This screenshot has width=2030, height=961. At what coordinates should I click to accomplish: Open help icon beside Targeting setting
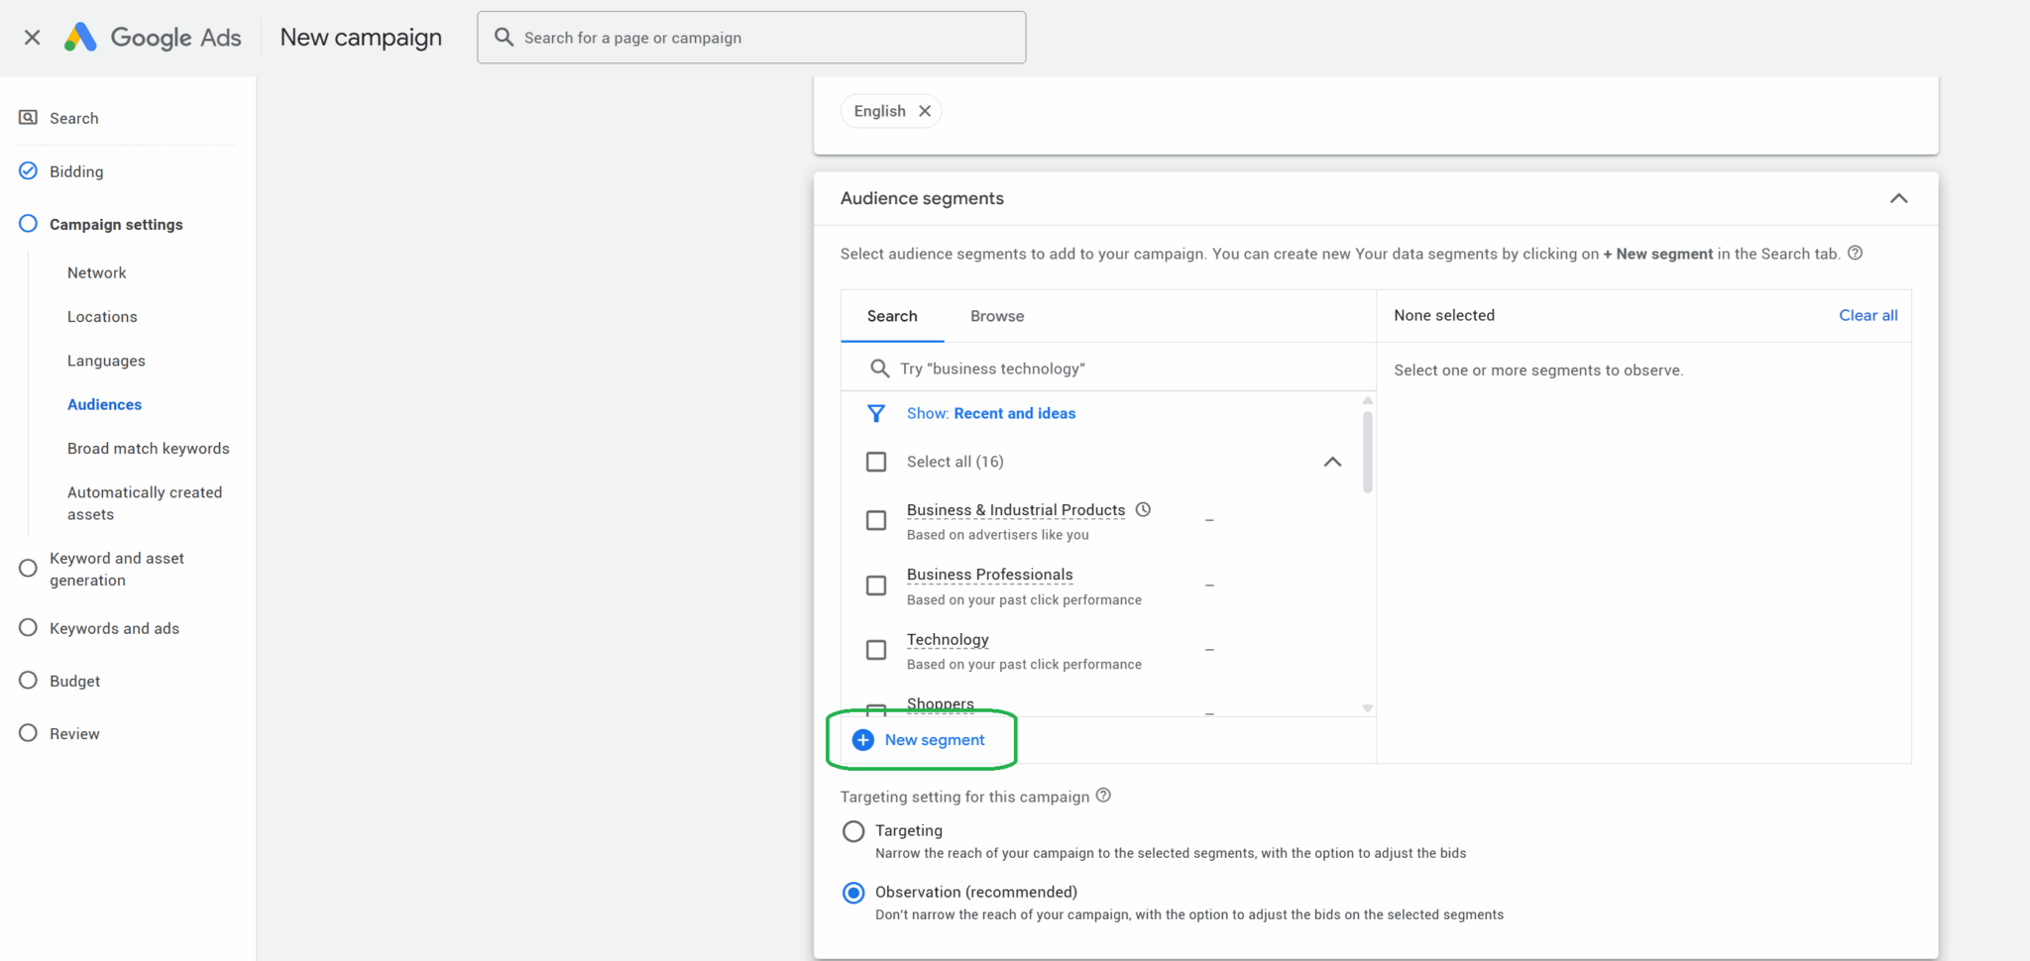[1103, 796]
